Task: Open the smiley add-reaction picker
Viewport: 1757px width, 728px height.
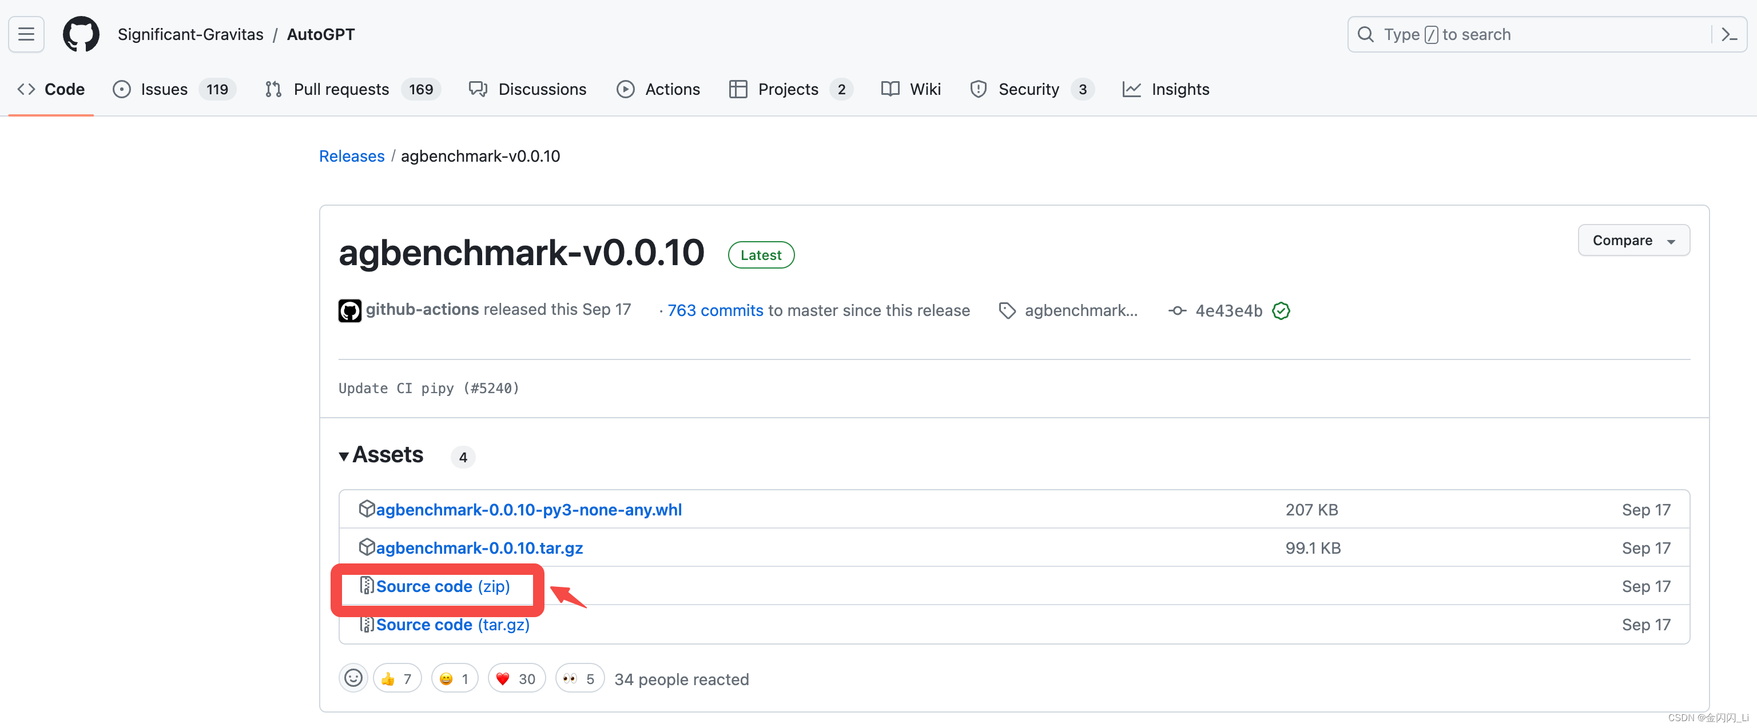Action: pyautogui.click(x=353, y=678)
